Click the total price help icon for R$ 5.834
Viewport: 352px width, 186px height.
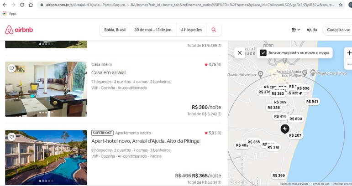pyautogui.click(x=220, y=182)
